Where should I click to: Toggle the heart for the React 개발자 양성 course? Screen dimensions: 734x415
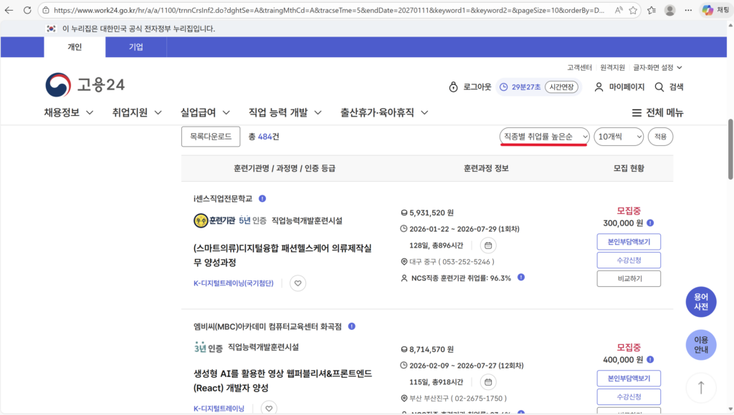(268, 408)
